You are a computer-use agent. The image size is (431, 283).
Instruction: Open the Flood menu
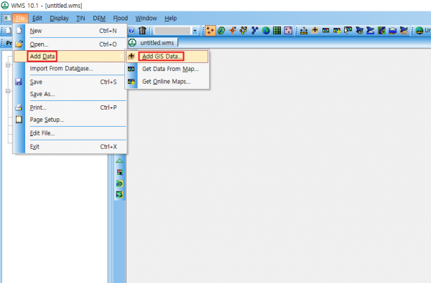[121, 19]
